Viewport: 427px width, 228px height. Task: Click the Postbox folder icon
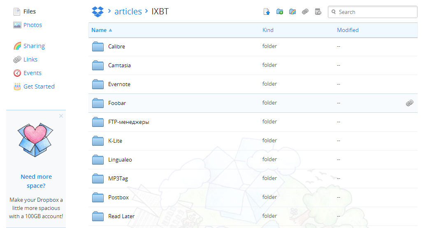(98, 197)
